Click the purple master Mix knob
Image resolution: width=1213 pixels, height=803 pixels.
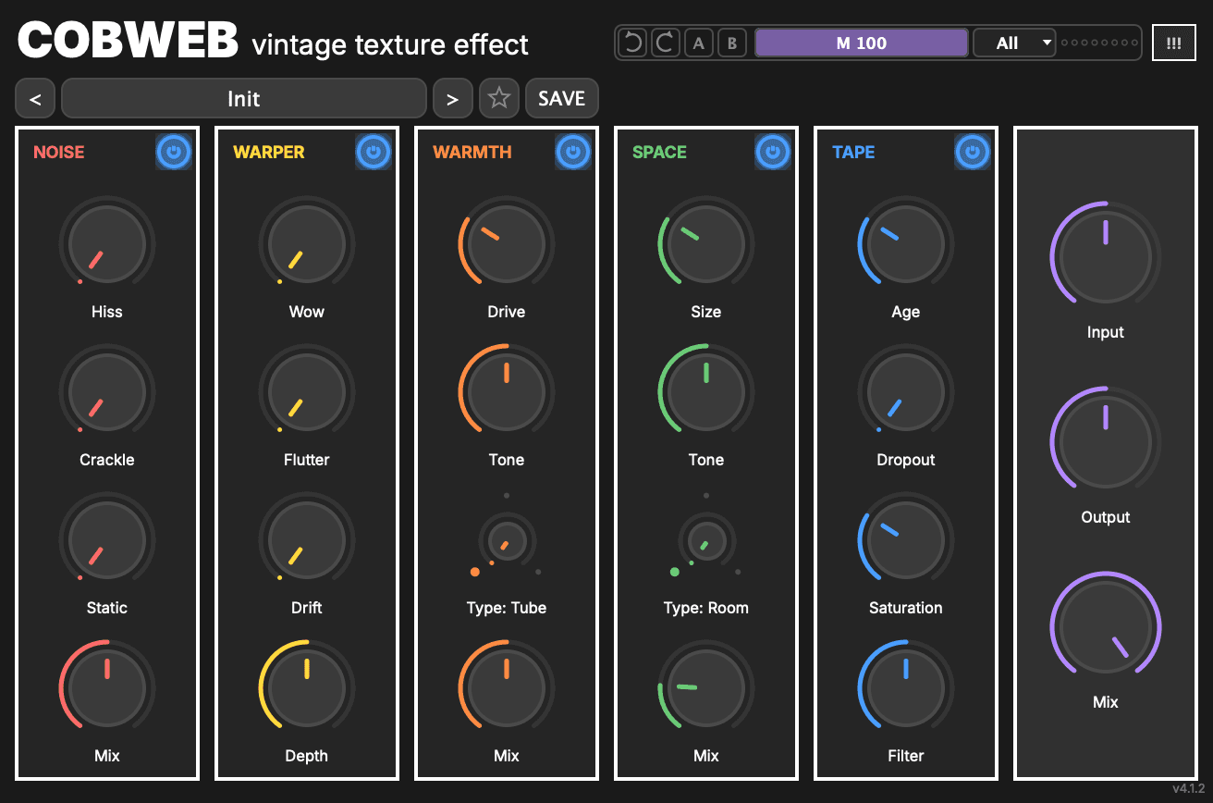pos(1106,627)
